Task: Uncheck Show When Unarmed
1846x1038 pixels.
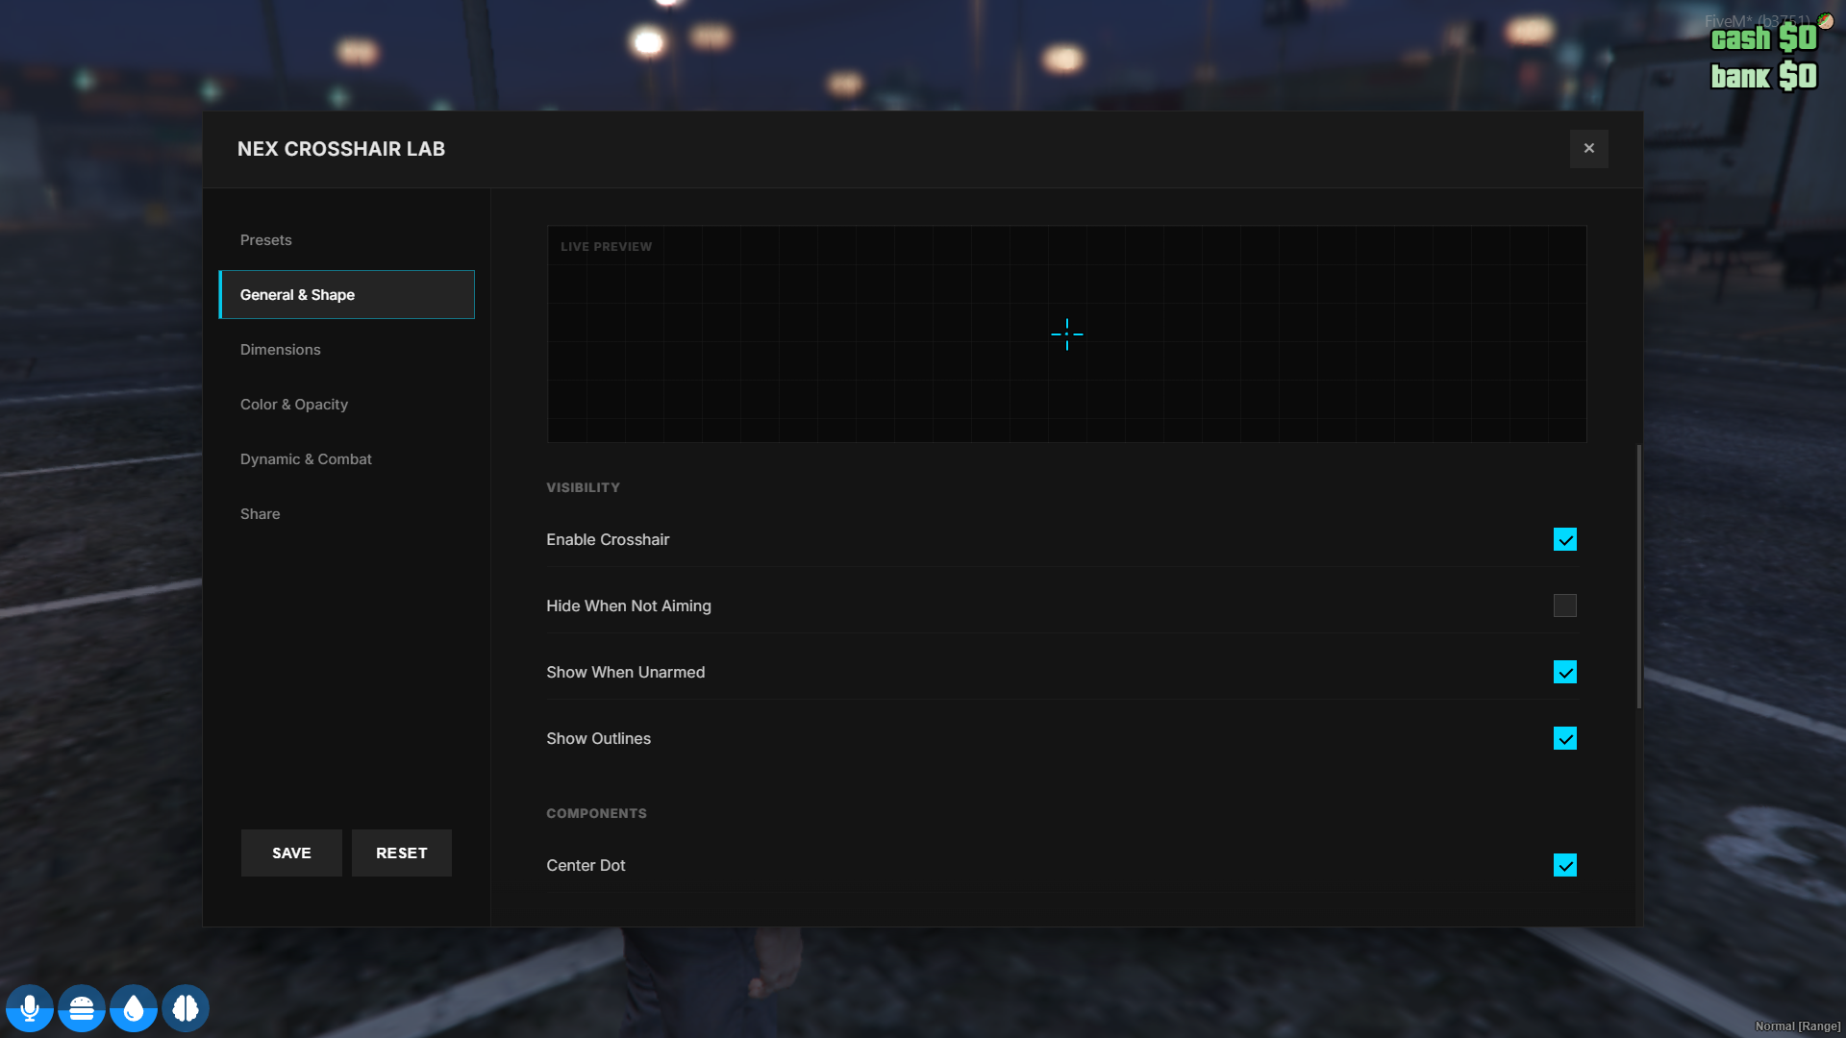Action: 1564,672
